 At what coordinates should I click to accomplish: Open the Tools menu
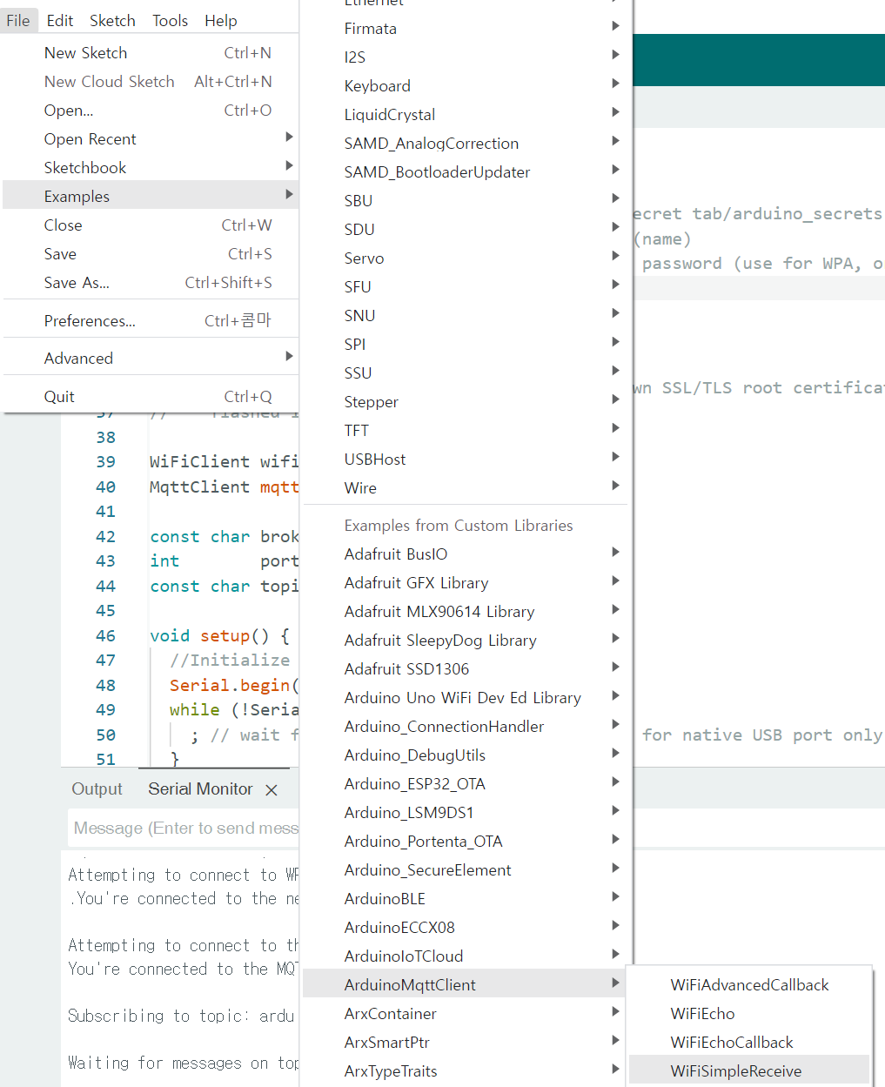[x=170, y=20]
